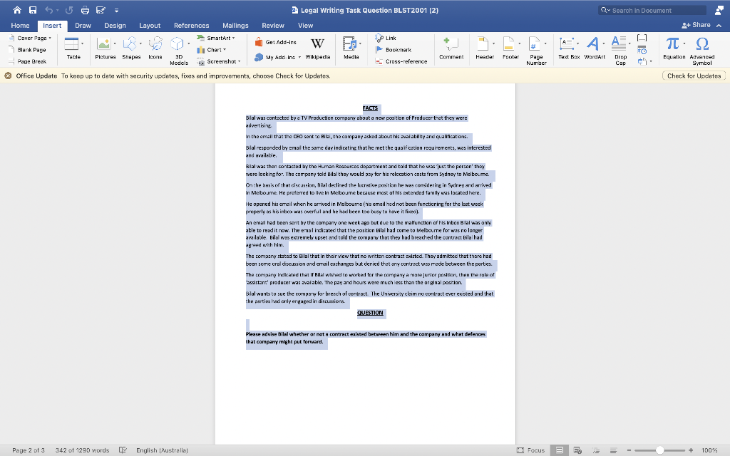Insert Page Number

coord(536,51)
